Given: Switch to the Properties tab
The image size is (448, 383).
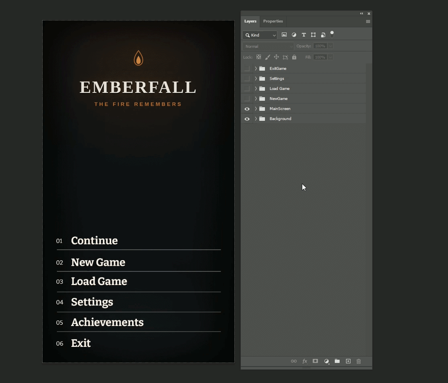Looking at the screenshot, I should pyautogui.click(x=273, y=21).
